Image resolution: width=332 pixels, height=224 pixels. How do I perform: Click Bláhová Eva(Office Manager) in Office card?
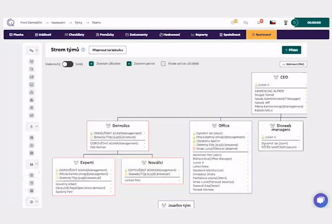pyautogui.click(x=212, y=159)
